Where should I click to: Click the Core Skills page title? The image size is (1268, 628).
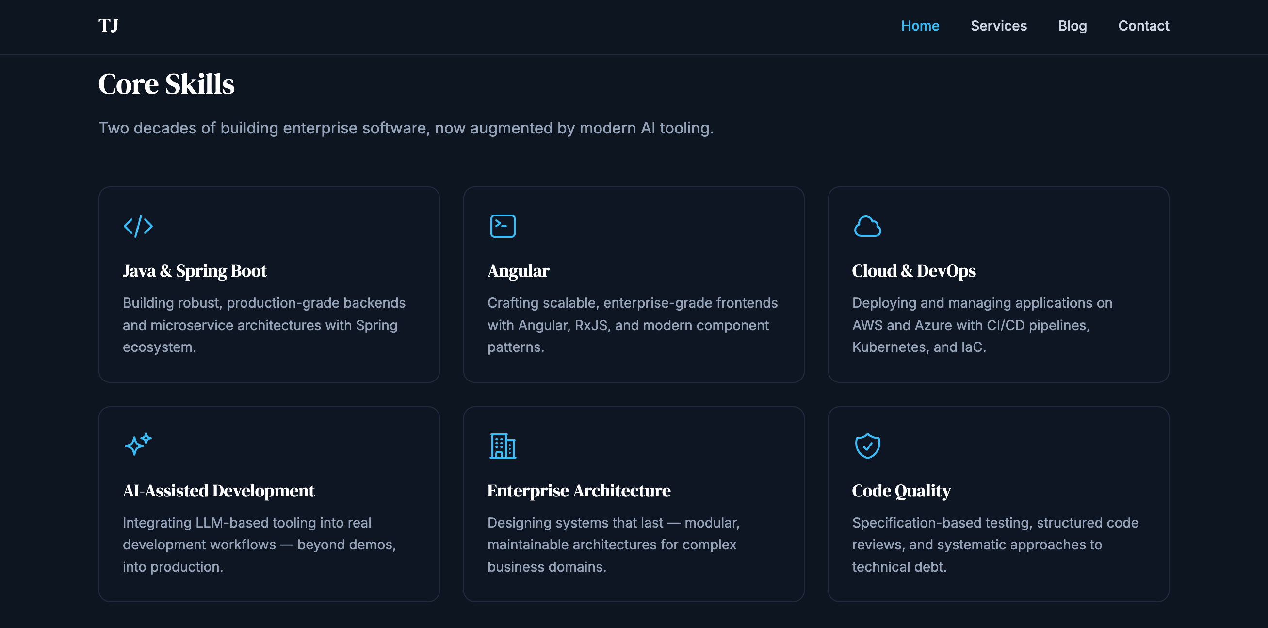click(167, 83)
